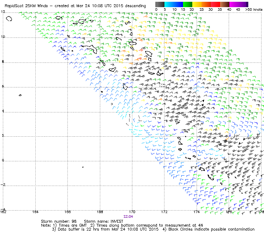
Task: Click the cyan-blue 5-15 knots color band
Action: 174,4
